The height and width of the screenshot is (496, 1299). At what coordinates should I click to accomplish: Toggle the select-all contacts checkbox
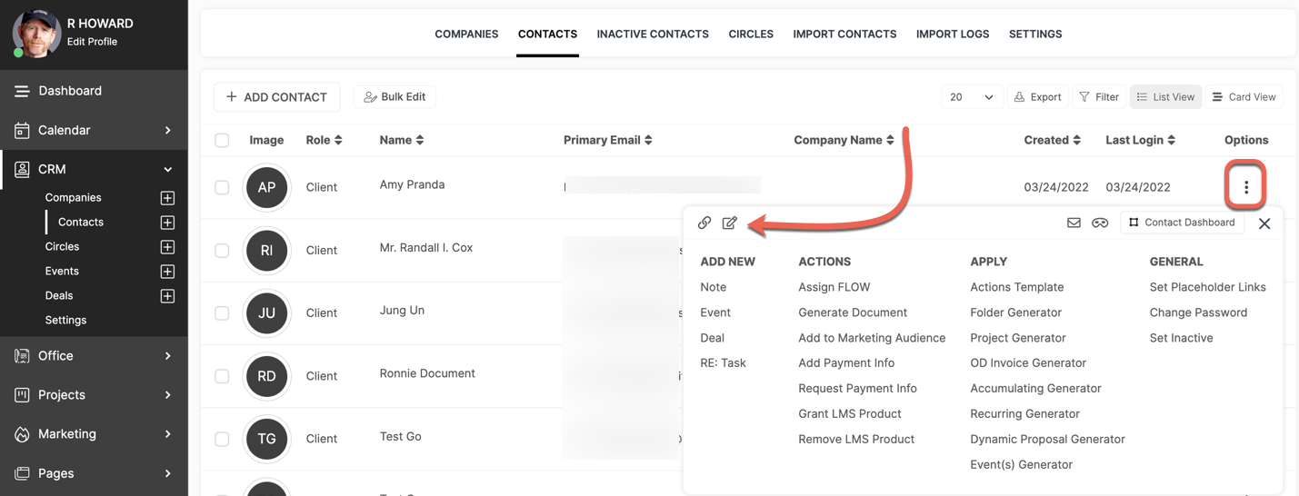[x=222, y=140]
